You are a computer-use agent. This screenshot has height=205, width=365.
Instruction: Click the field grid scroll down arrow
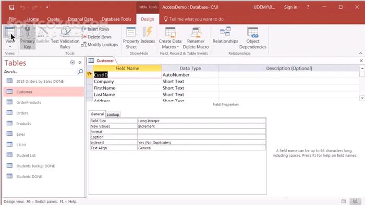click(362, 98)
